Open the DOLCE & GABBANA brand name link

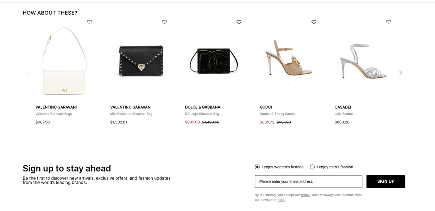203,107
